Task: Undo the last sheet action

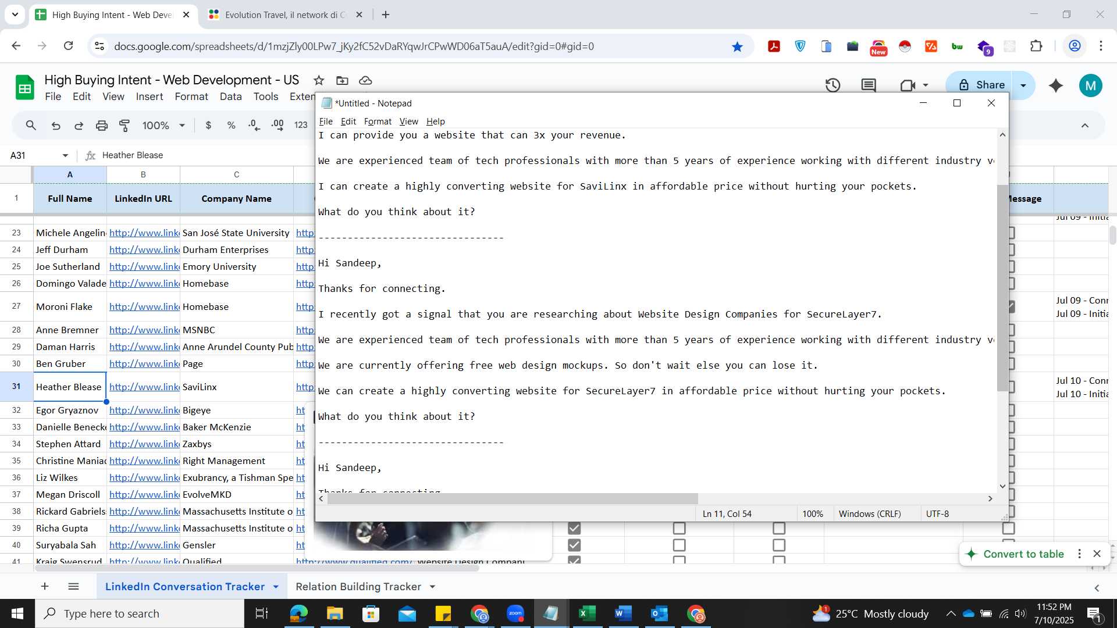Action: (56, 125)
